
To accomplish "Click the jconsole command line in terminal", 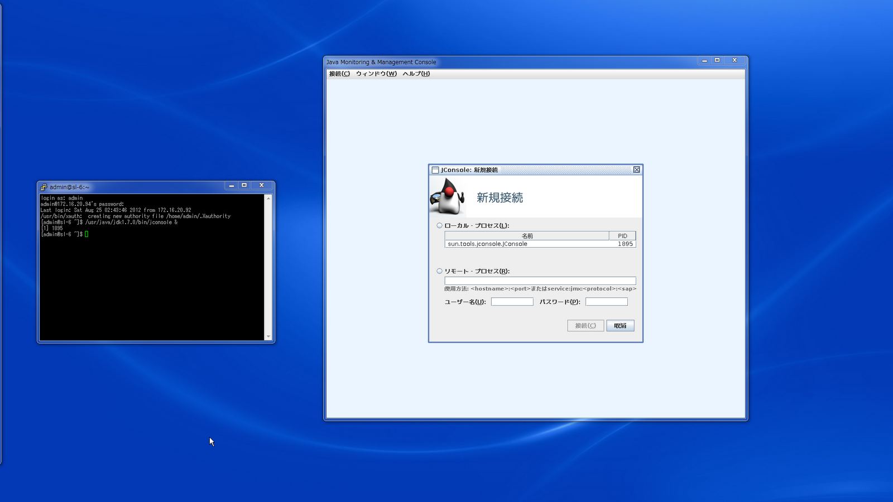I will pyautogui.click(x=109, y=222).
